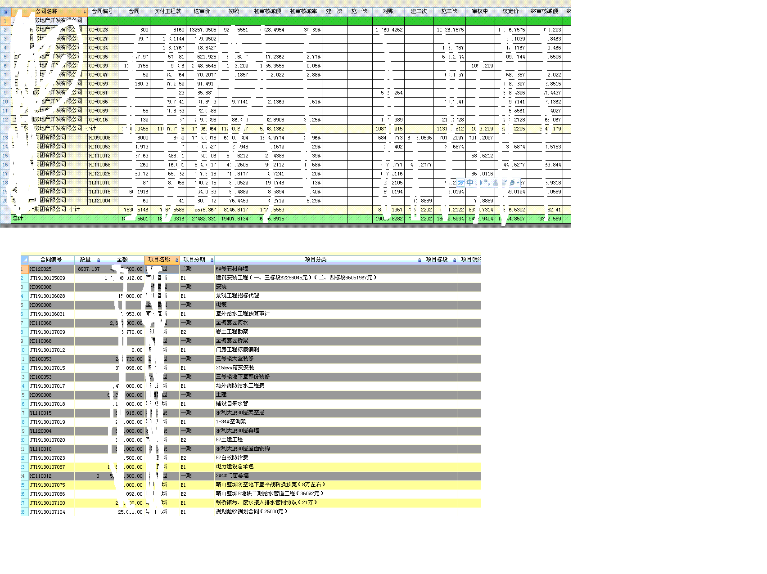Select the 终审核减额 column header

coord(544,12)
